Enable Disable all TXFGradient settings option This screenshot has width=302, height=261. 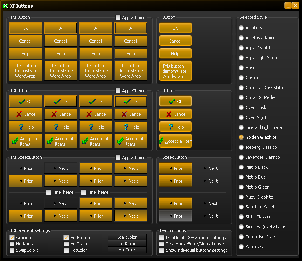pyautogui.click(x=162, y=238)
